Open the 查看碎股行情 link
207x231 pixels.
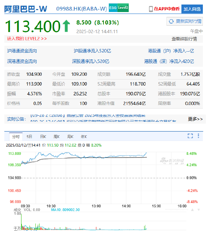[x=184, y=39]
